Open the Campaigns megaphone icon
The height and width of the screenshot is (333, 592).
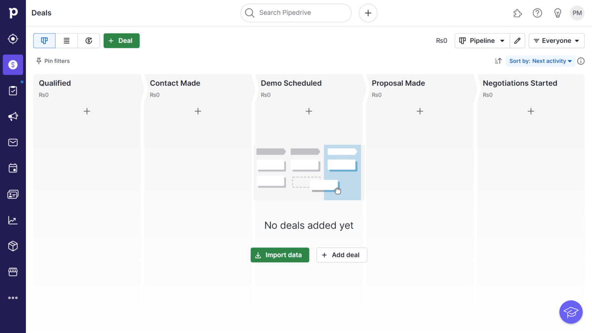[x=13, y=116]
